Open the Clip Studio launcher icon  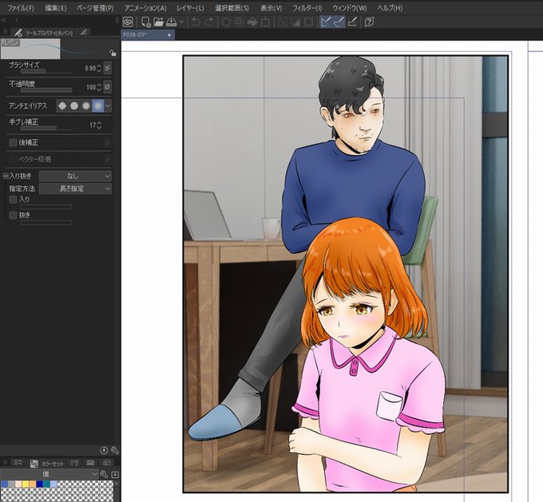click(x=128, y=22)
